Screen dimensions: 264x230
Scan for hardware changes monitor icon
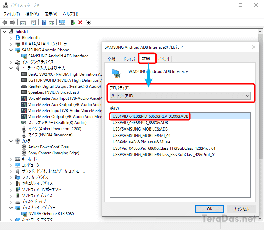click(x=62, y=22)
